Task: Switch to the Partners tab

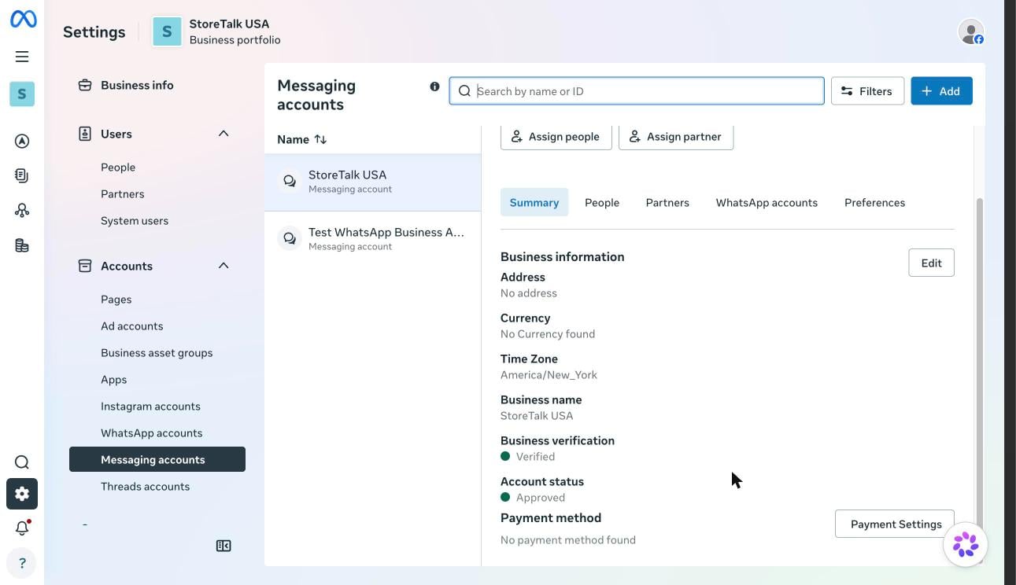Action: 667,202
